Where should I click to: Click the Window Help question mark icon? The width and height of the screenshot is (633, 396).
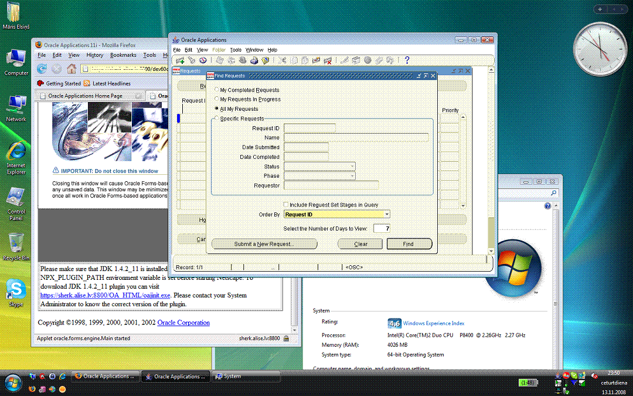coord(407,60)
